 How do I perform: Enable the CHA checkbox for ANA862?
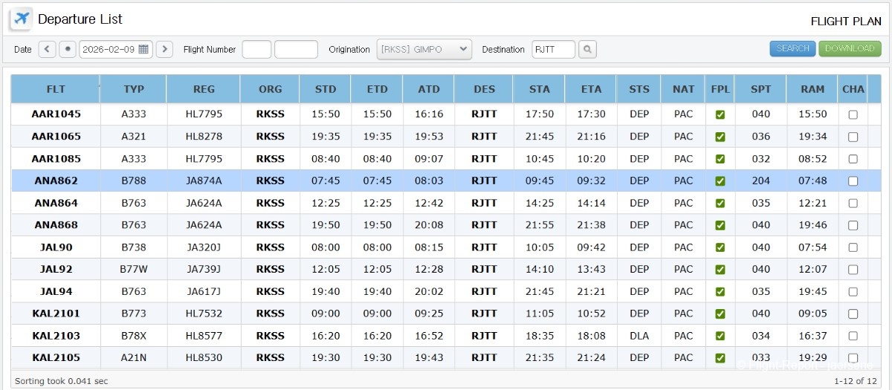pos(853,181)
